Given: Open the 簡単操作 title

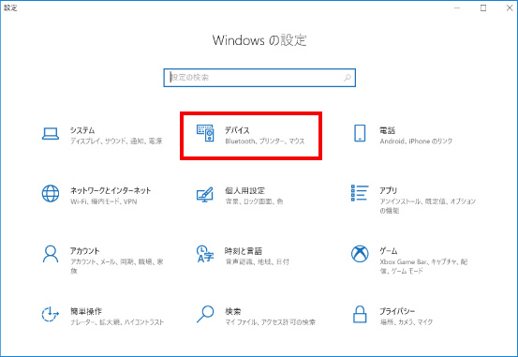Looking at the screenshot, I should click(86, 311).
